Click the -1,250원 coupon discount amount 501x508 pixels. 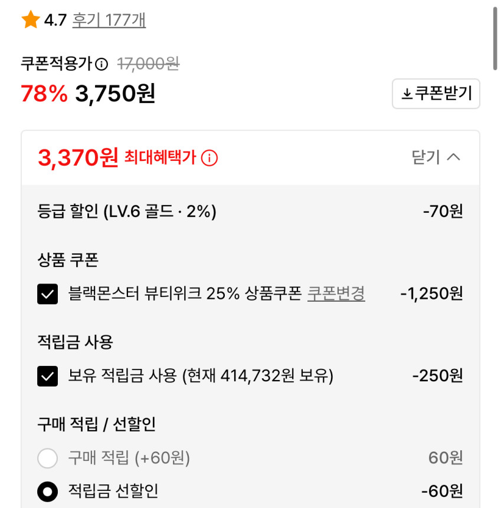[431, 293]
